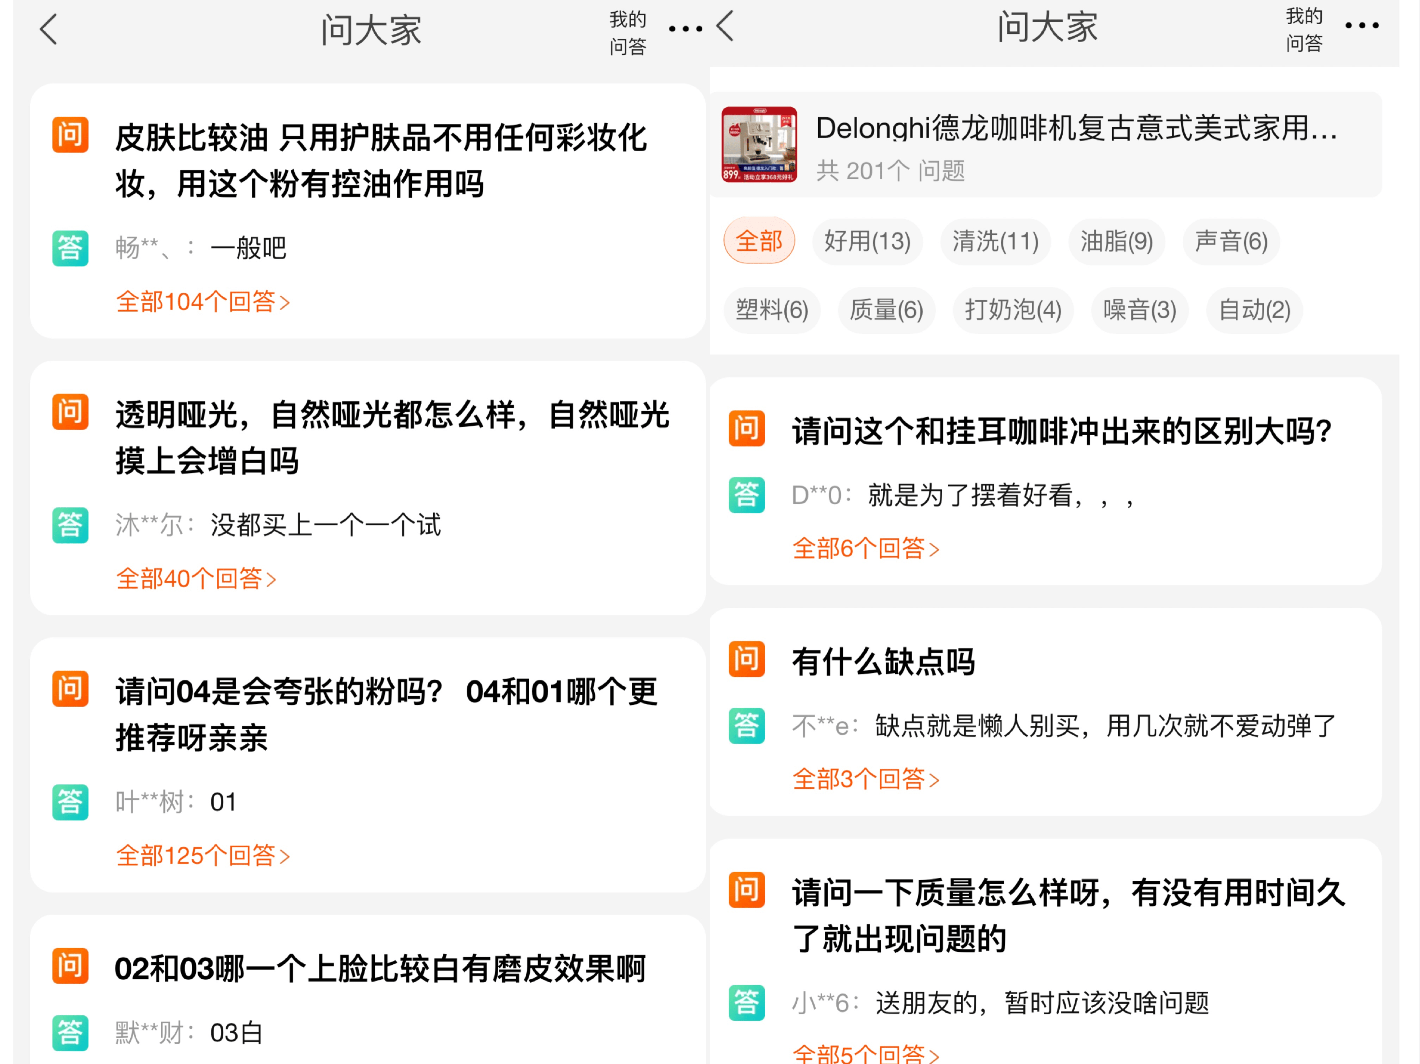1420x1064 pixels.
Task: Tap answer 送朋友的，暂时应该没啥问题
Action: pos(1042,1003)
